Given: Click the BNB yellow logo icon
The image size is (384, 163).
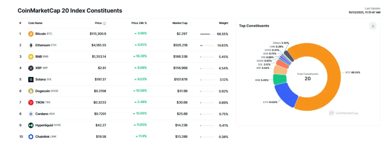Looking at the screenshot, I should pyautogui.click(x=31, y=57).
